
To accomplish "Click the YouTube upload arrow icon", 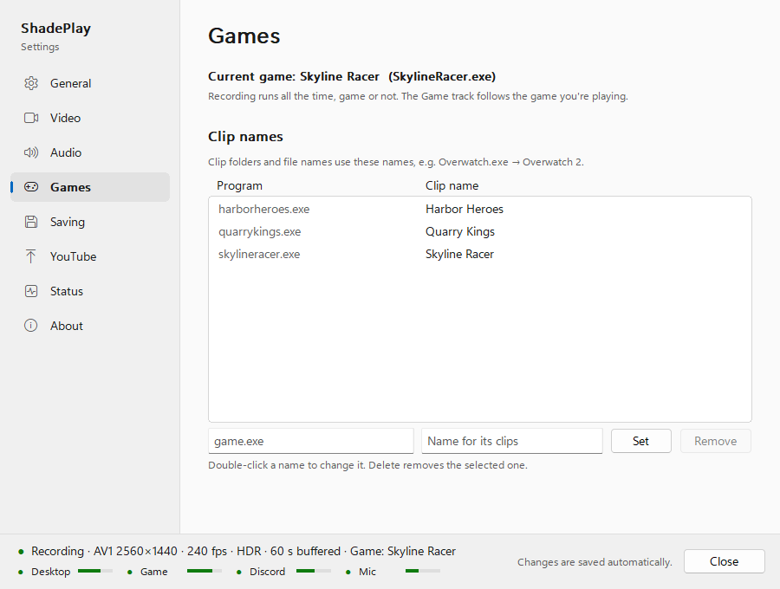I will (x=31, y=256).
